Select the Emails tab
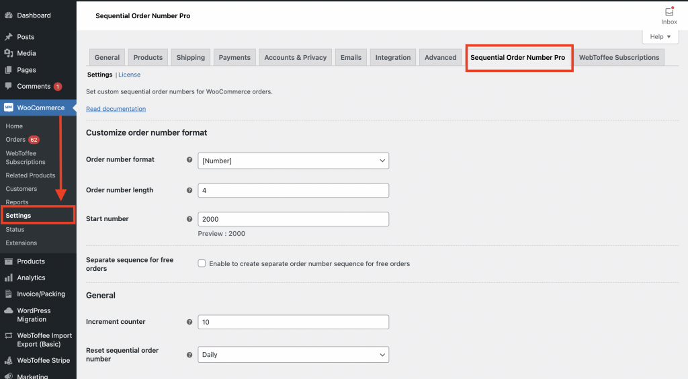This screenshot has width=688, height=379. click(351, 58)
